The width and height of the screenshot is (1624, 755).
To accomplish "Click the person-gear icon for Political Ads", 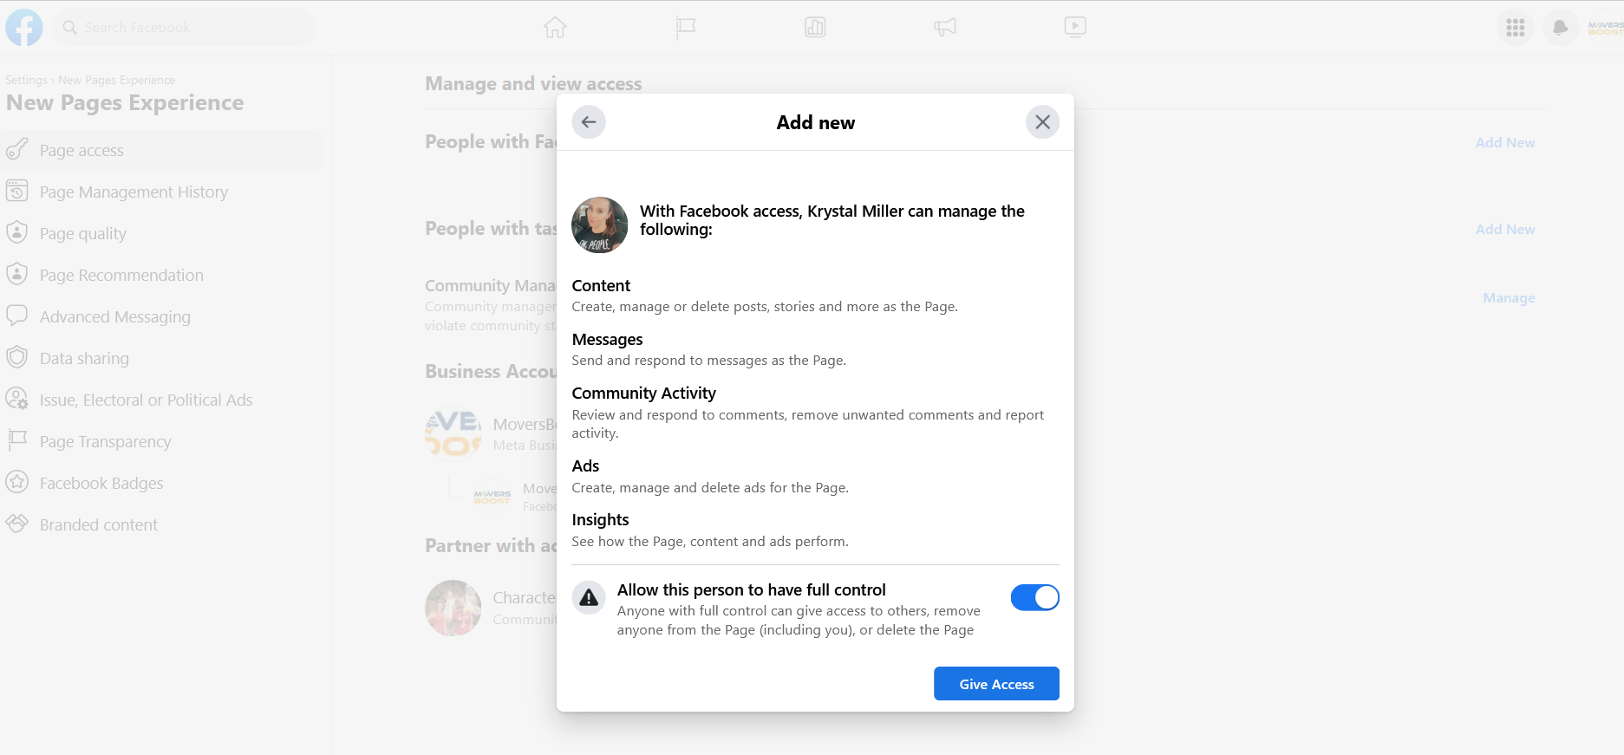I will pos(17,399).
